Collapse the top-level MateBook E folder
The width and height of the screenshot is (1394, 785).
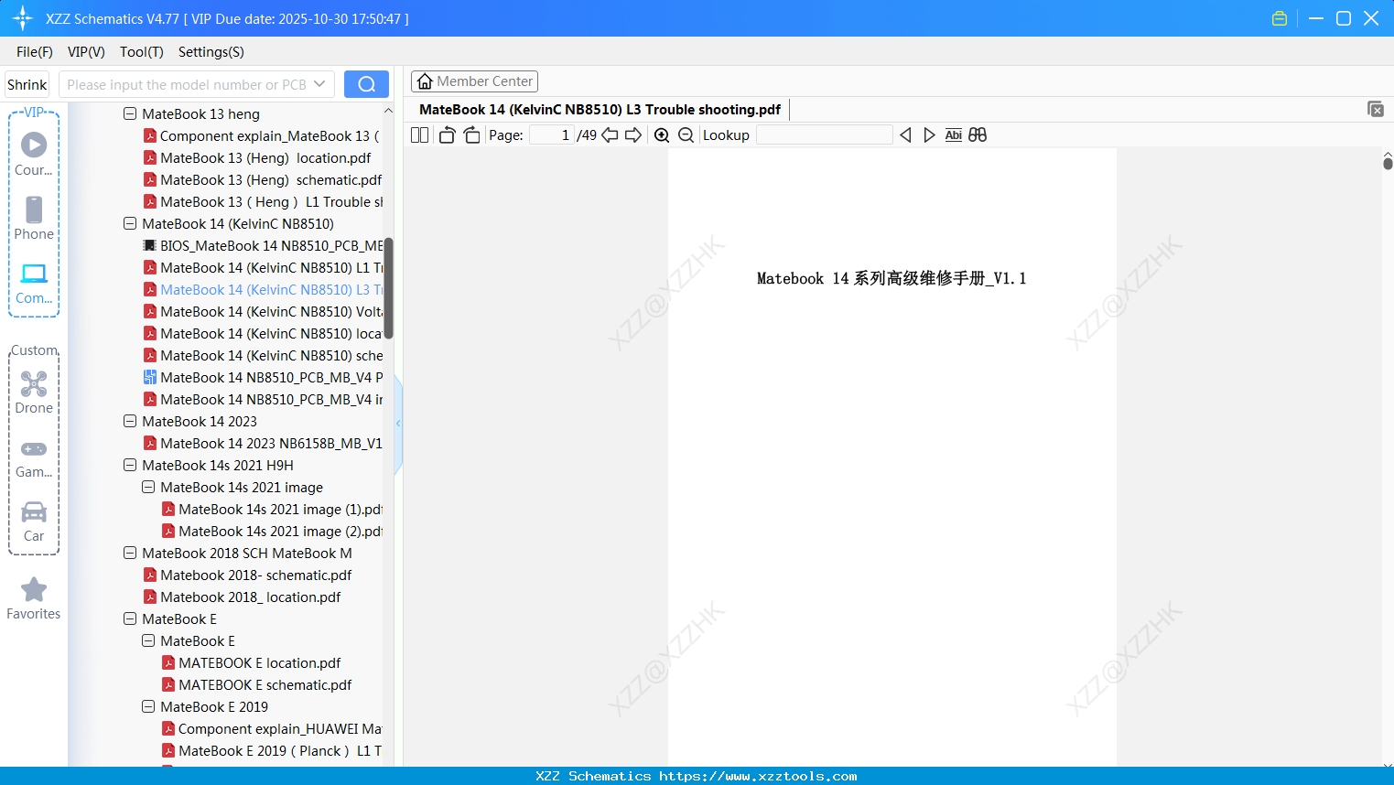130,619
